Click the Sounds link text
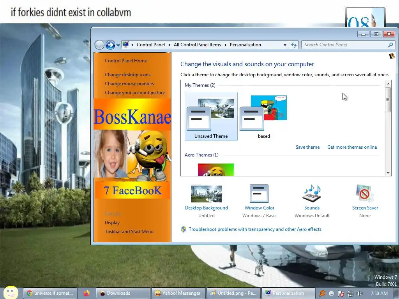 coord(312,208)
